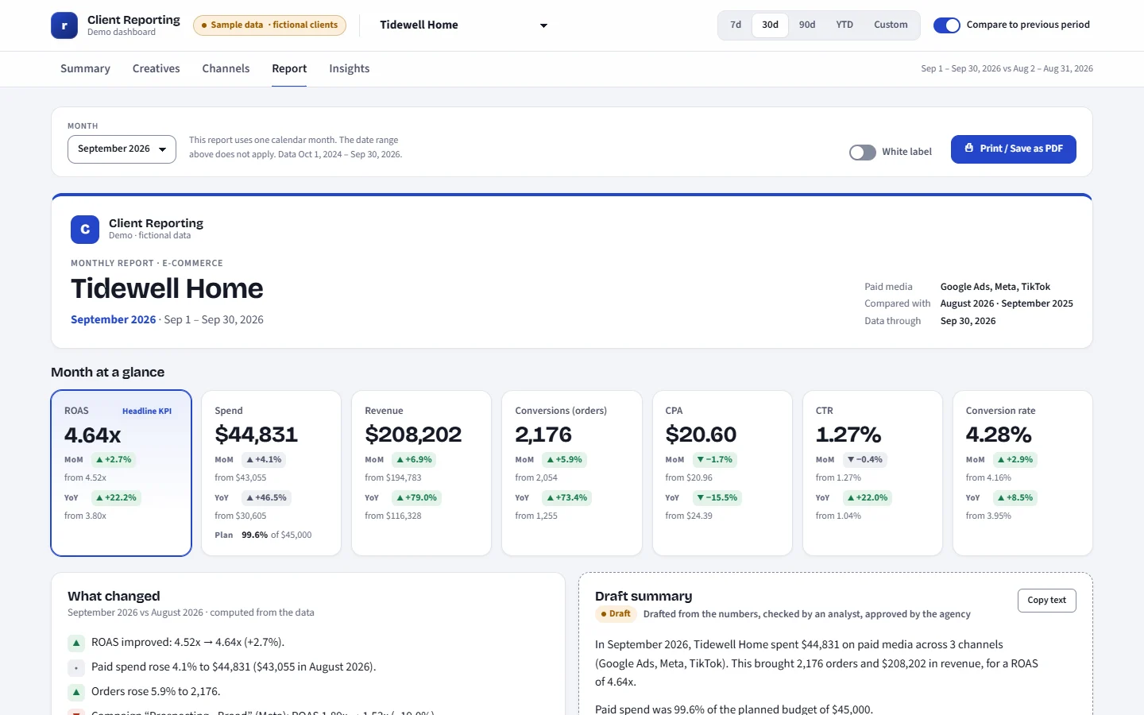Click the Conversions value 2,176

pyautogui.click(x=543, y=435)
